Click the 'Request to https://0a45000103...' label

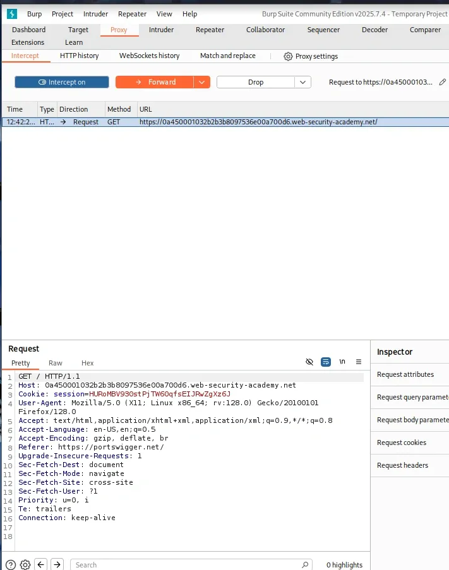coord(381,82)
